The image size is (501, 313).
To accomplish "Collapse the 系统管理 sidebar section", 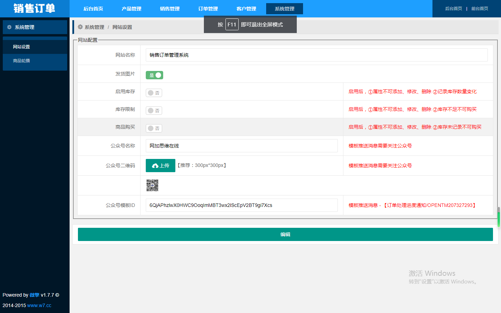I will point(35,27).
